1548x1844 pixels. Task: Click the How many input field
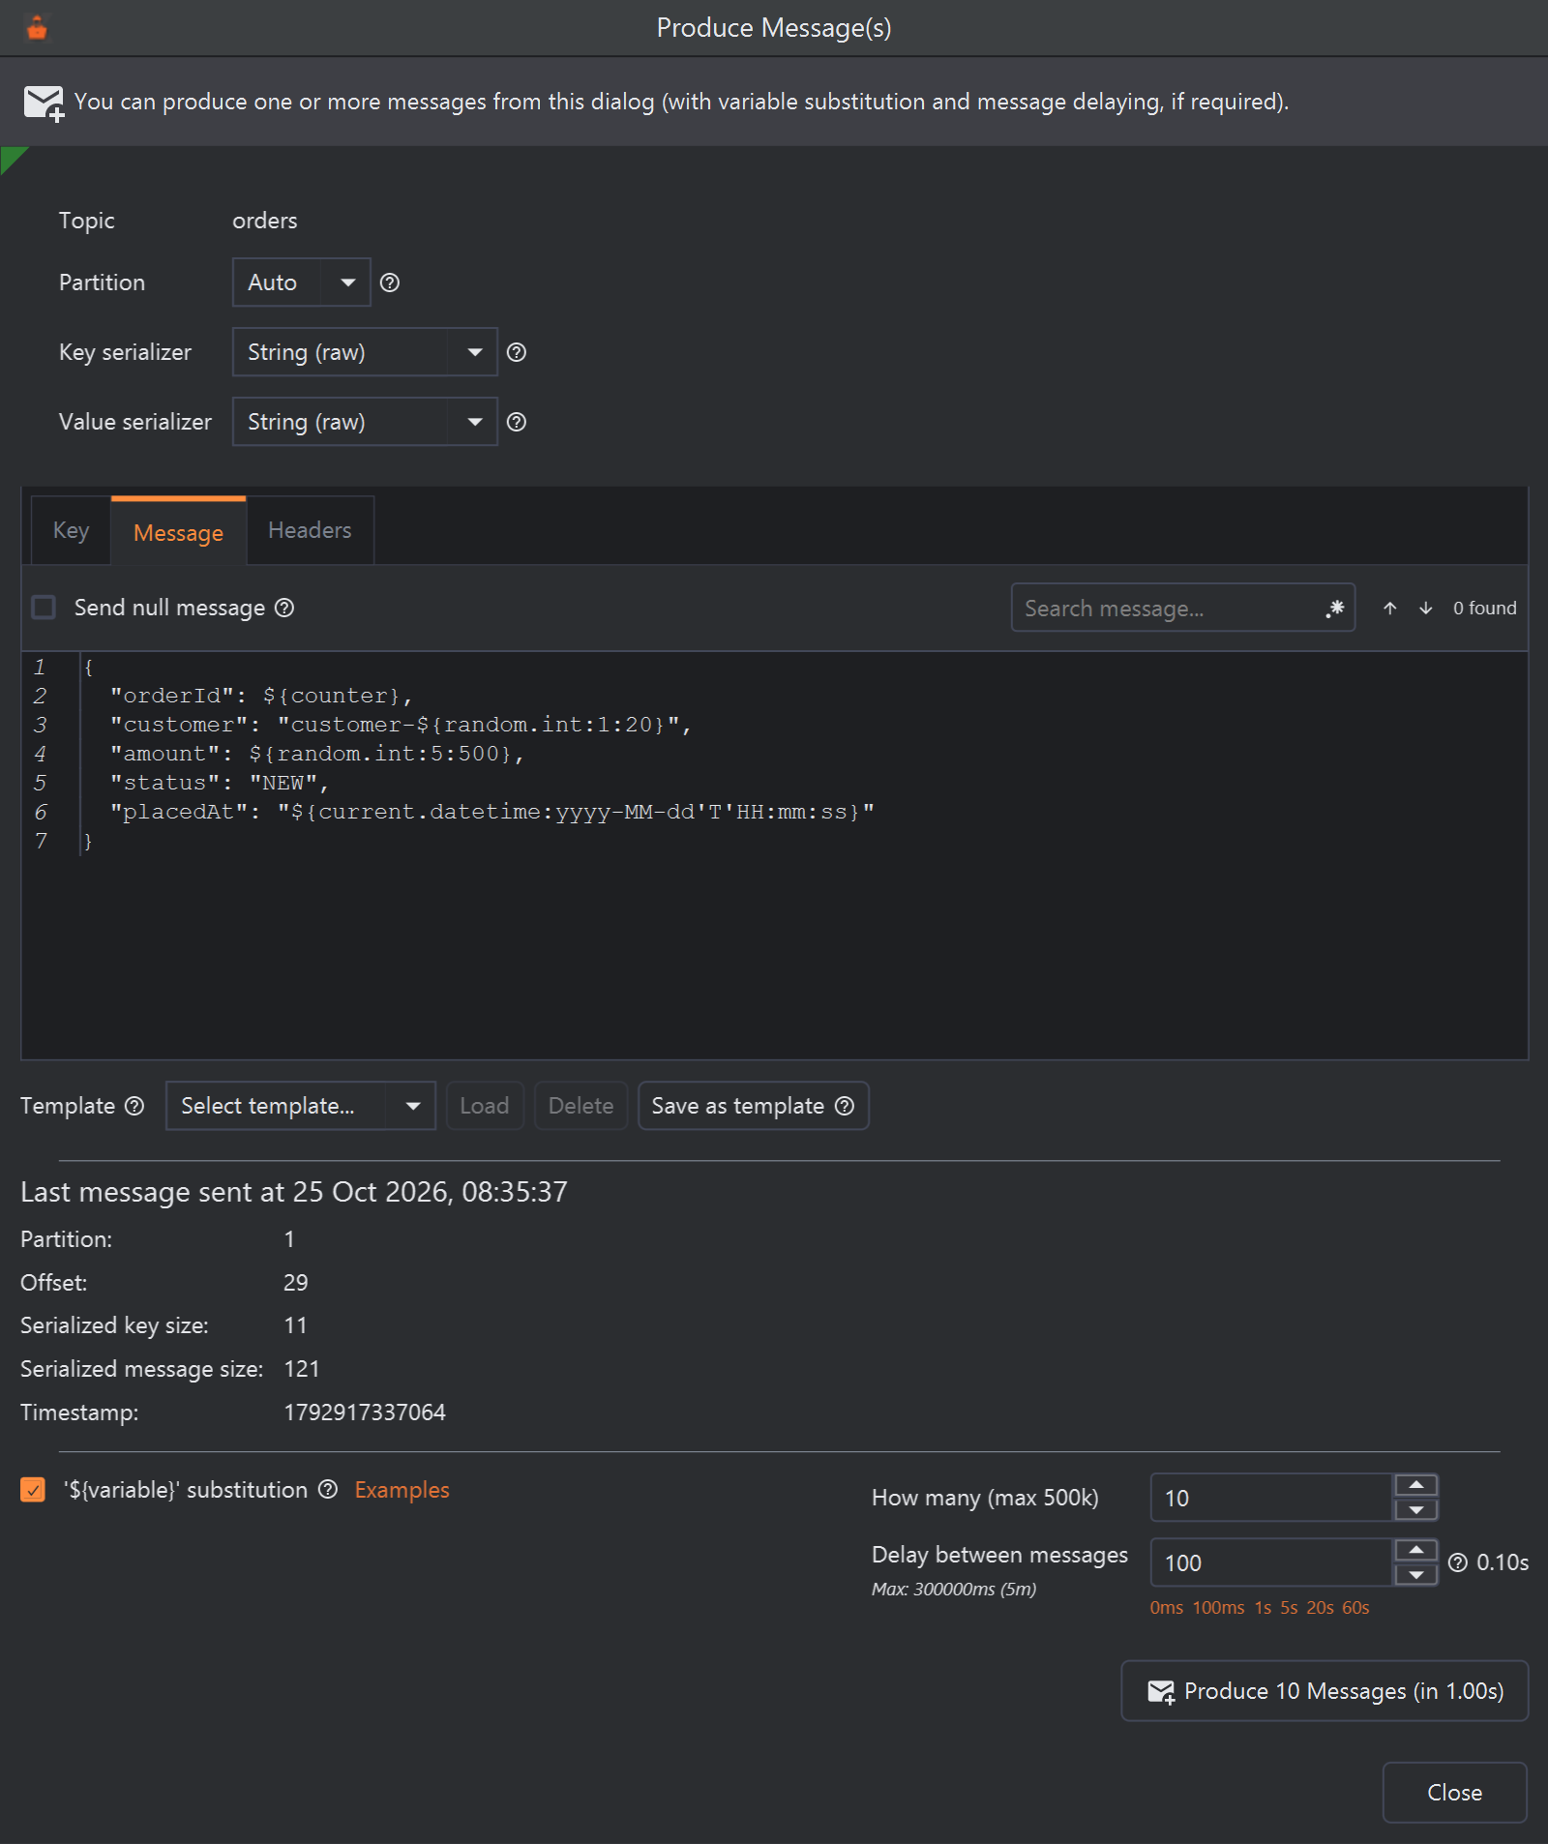click(1271, 1498)
